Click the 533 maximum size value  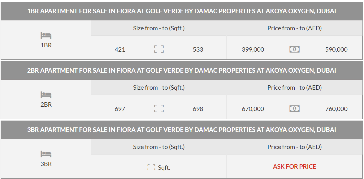[x=198, y=49]
